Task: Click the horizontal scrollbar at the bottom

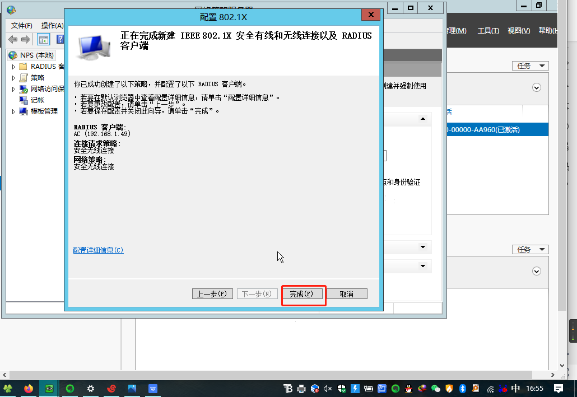Action: click(x=271, y=375)
